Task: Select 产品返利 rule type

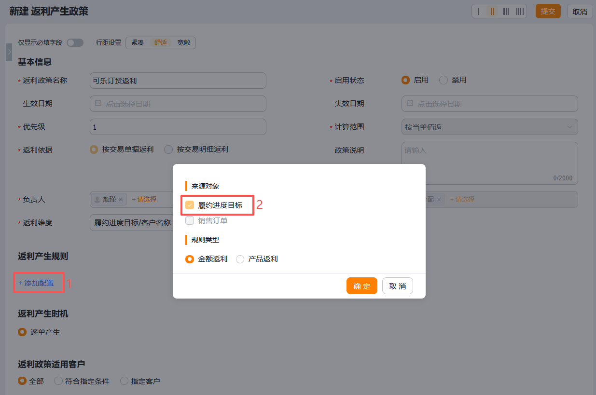Action: [240, 259]
